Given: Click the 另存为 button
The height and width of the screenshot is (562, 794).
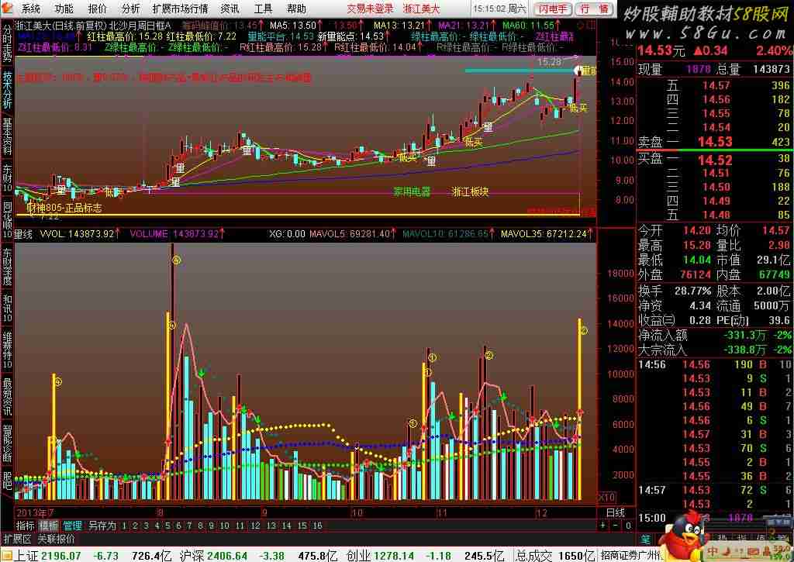Looking at the screenshot, I should point(102,526).
